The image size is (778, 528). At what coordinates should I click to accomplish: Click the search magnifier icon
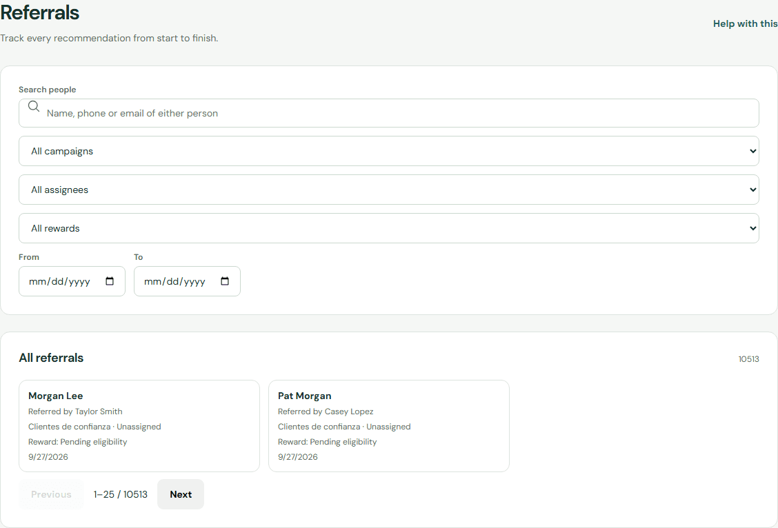point(34,106)
